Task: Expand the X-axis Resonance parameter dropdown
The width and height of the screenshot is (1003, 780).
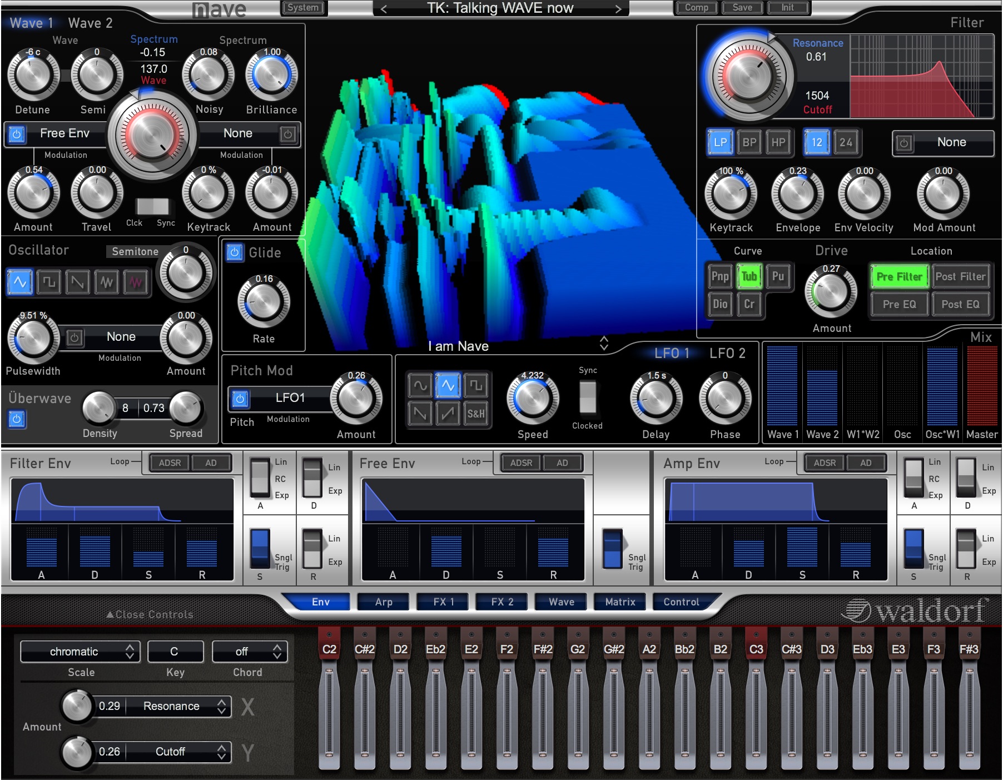Action: pyautogui.click(x=178, y=706)
